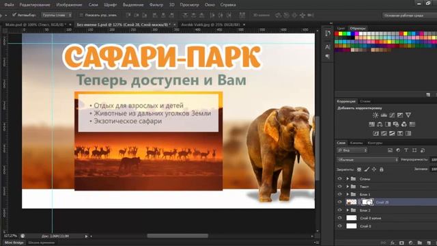Filter layers by smart objects icon
Screen dimensions: 437x246
[423, 150]
